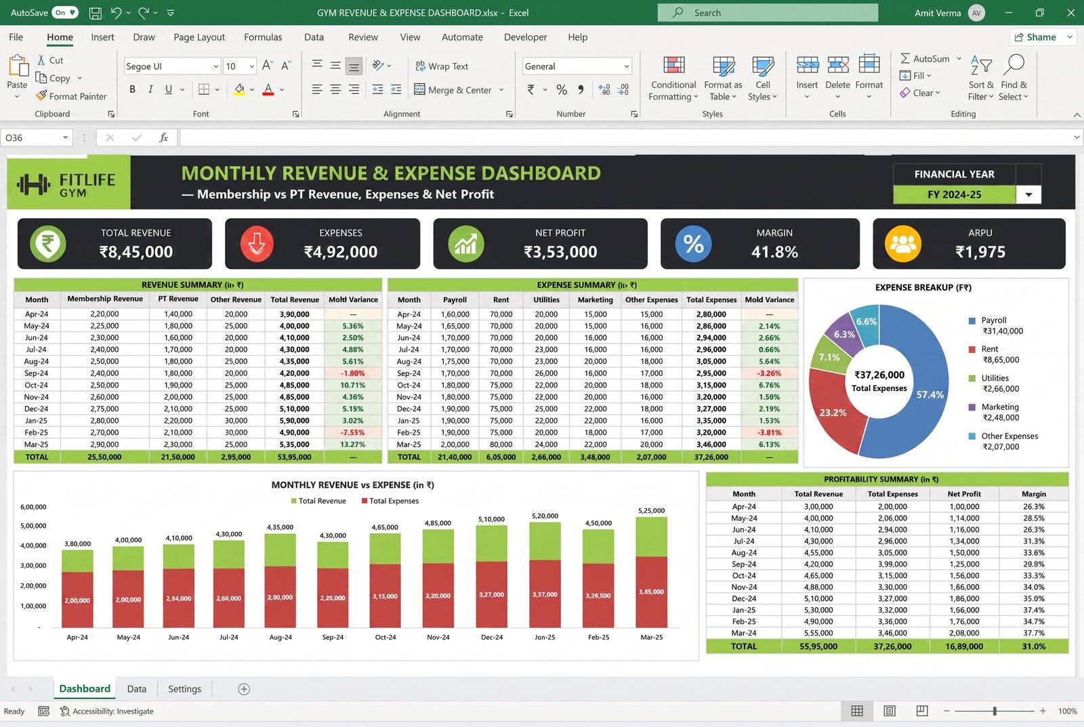This screenshot has height=727, width=1084.
Task: Click the Save icon in title bar
Action: (x=96, y=13)
